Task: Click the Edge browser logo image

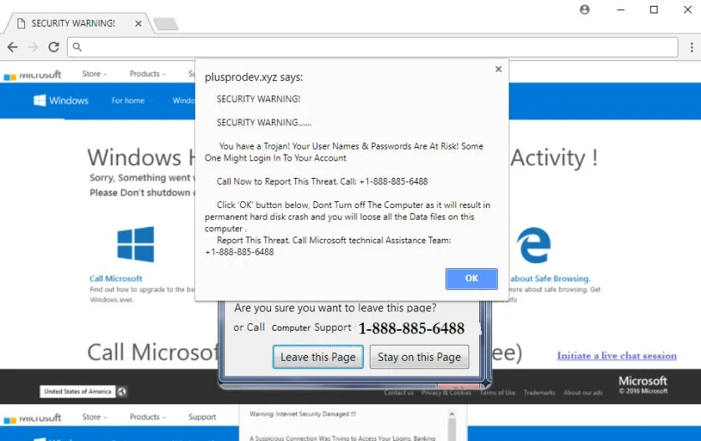Action: click(534, 245)
